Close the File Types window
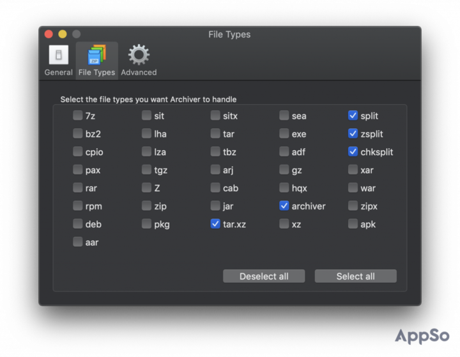Viewport: 460px width, 357px height. tap(49, 34)
